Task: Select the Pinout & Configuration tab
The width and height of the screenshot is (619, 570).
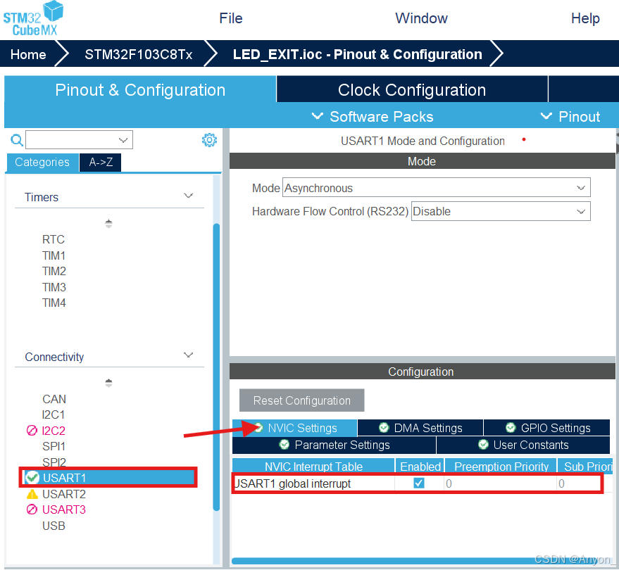Action: point(140,89)
